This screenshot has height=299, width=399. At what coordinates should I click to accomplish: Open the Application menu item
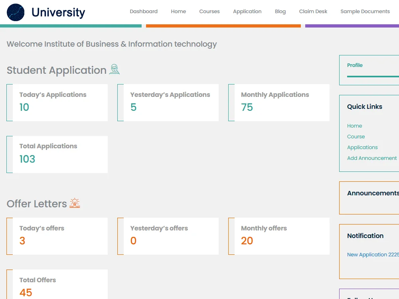pos(247,12)
